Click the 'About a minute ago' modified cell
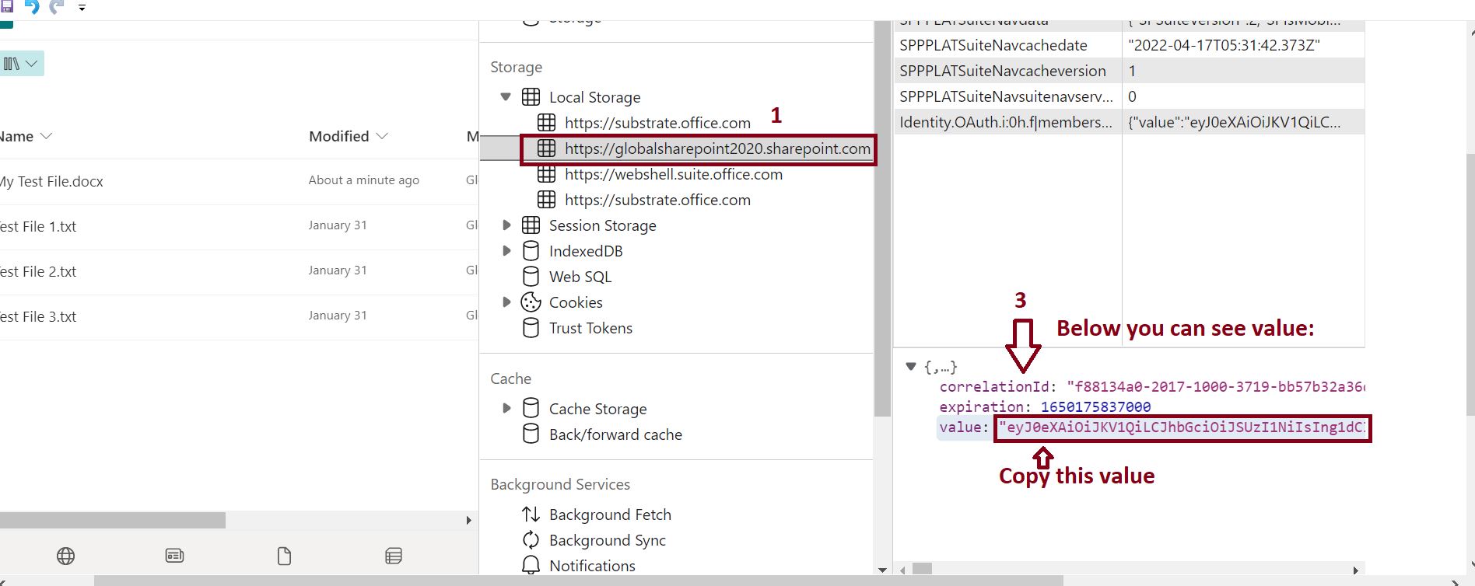The height and width of the screenshot is (586, 1475). tap(363, 180)
